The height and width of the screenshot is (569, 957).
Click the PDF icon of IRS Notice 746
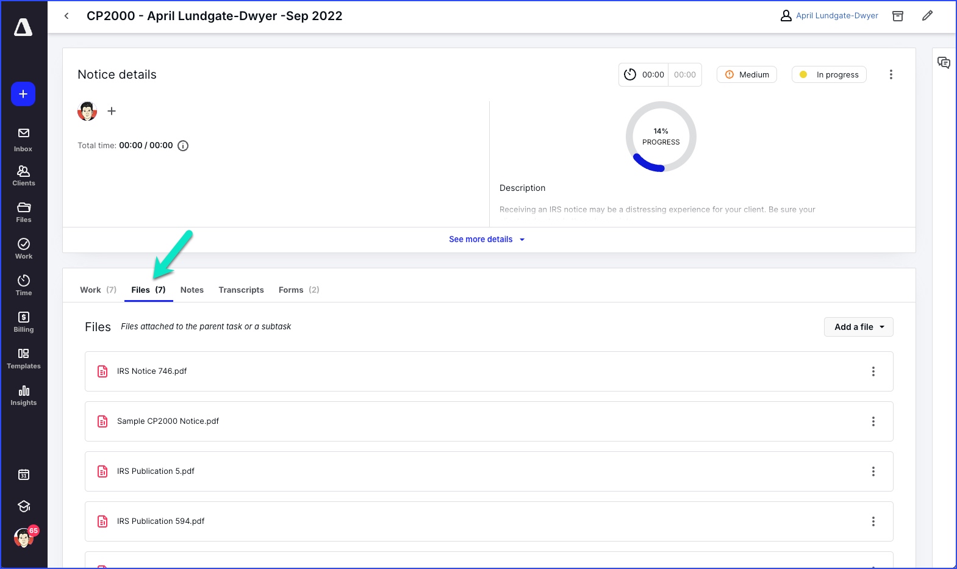pyautogui.click(x=102, y=371)
